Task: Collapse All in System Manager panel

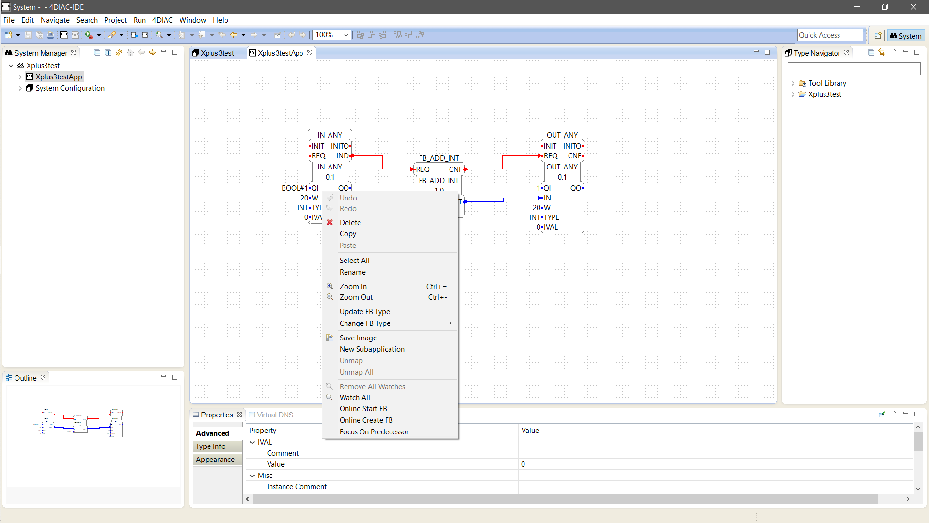Action: [x=97, y=52]
